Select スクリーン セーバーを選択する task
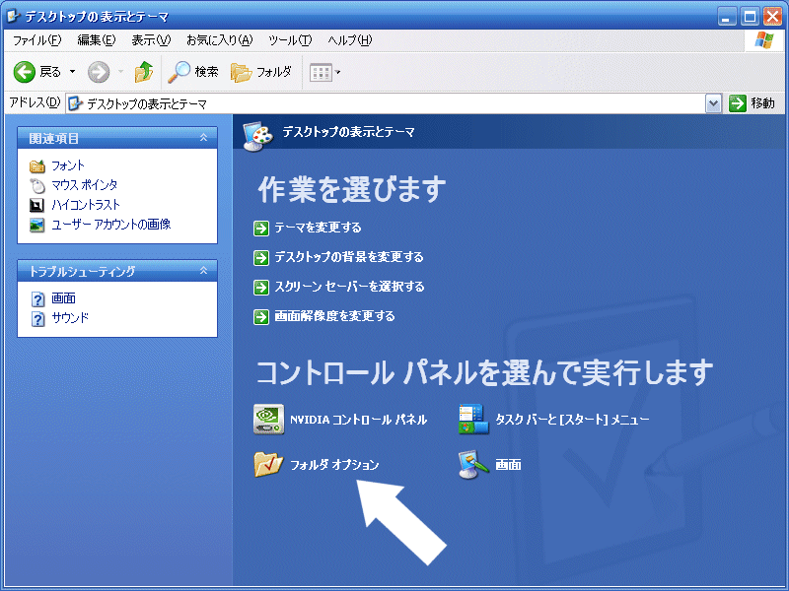Screen dimensions: 789x591 click(349, 287)
